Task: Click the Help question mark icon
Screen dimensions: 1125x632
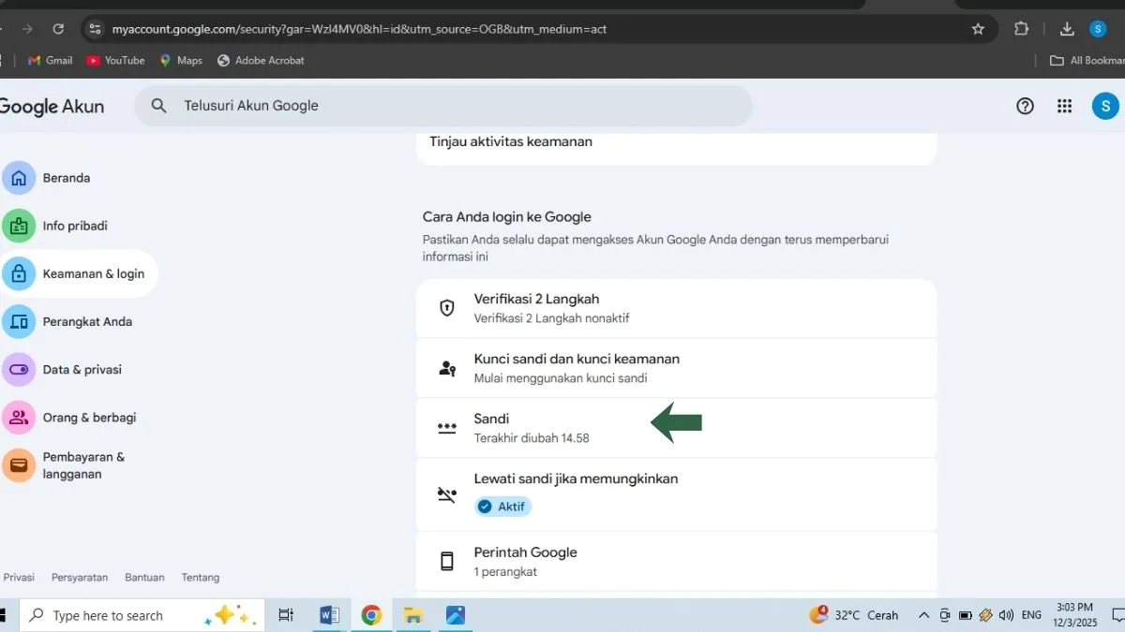Action: [x=1025, y=106]
